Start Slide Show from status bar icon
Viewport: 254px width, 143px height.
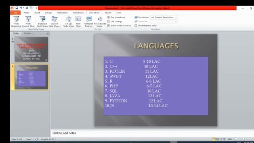click(x=224, y=139)
